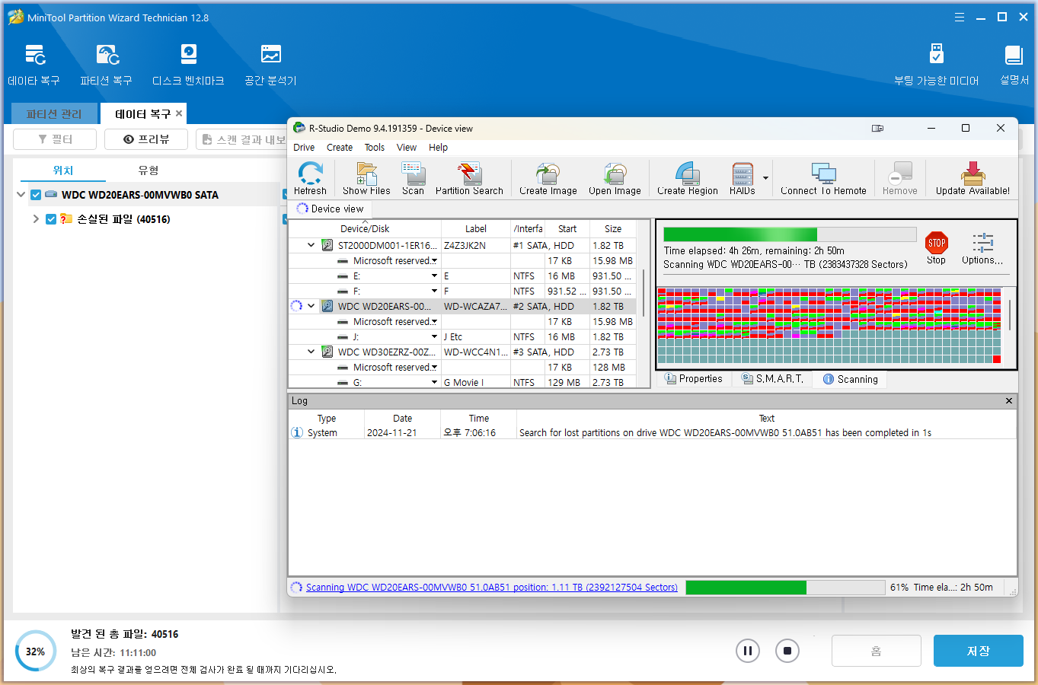Open the RAIDs dropdown arrow
Screen dimensions: 1038x685
(x=765, y=179)
